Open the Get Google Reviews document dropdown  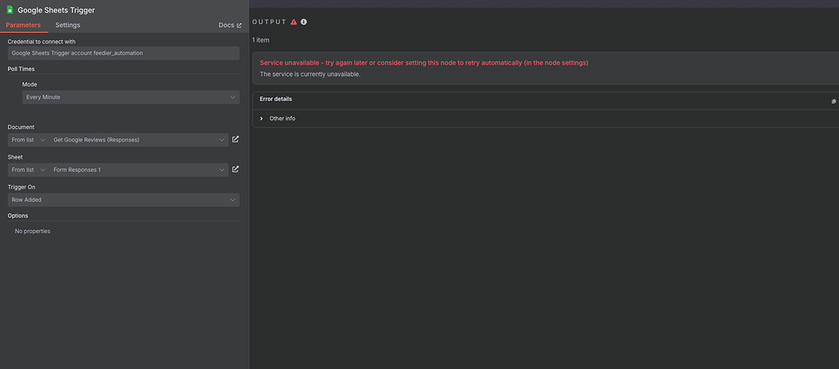coord(139,140)
